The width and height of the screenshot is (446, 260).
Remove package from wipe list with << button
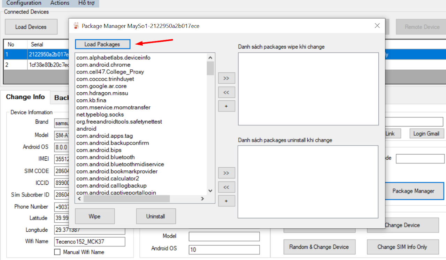click(x=226, y=92)
